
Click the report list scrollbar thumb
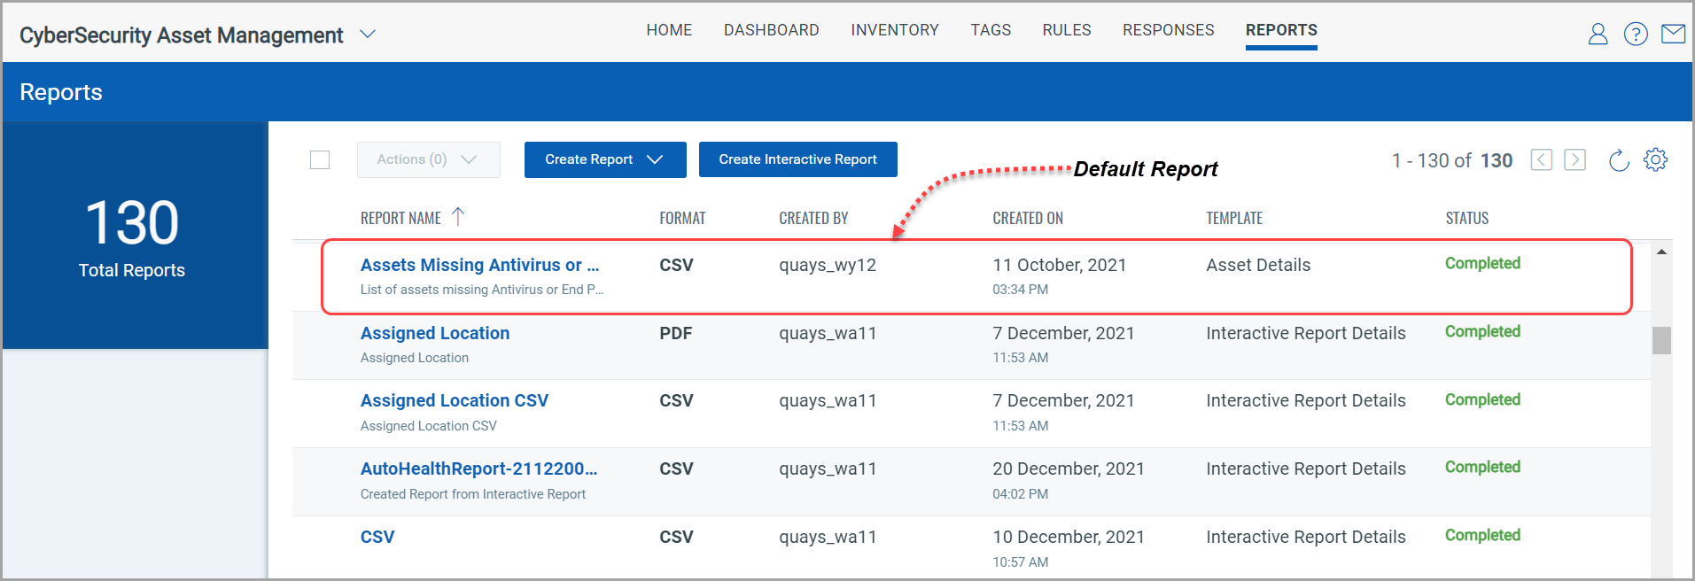1661,341
